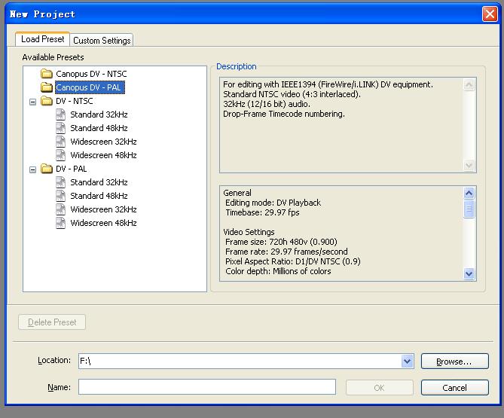Click 'Editing mode: DV Playback' text

(x=273, y=203)
